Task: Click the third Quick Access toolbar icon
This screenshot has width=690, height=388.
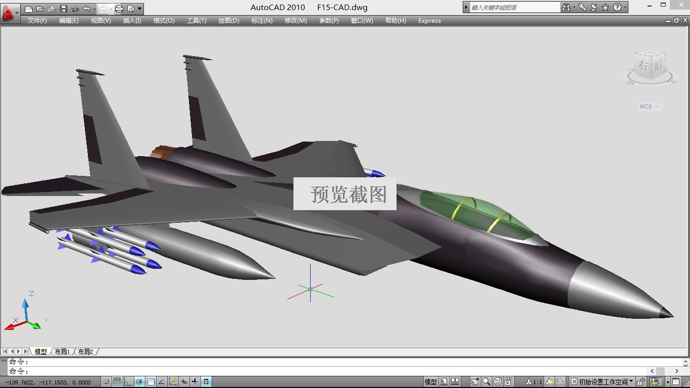Action: [51, 9]
